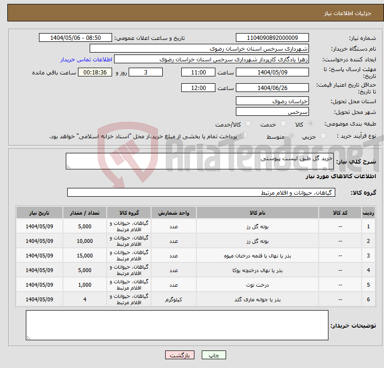Click the کد کالا column header
Screen dimensions: 384x368
[340, 213]
